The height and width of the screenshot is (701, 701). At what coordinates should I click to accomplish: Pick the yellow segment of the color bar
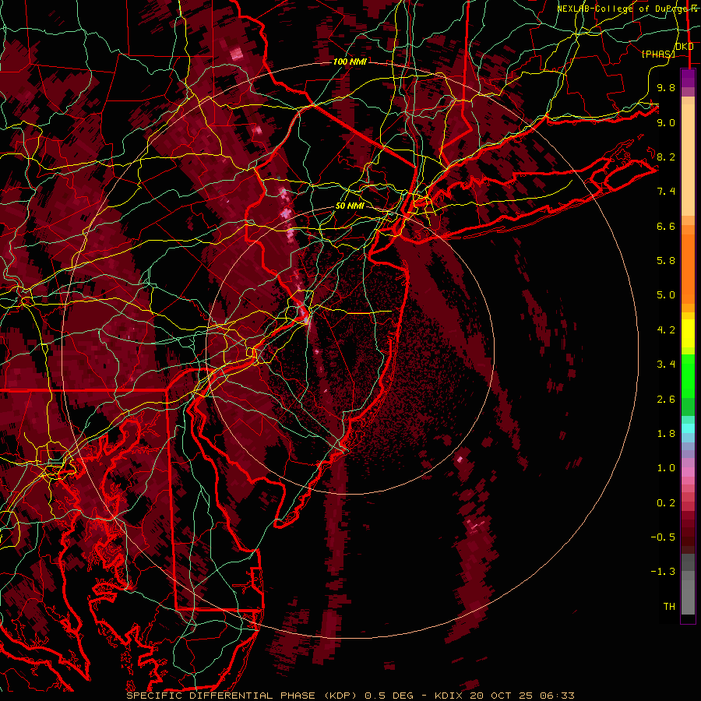pyautogui.click(x=688, y=333)
